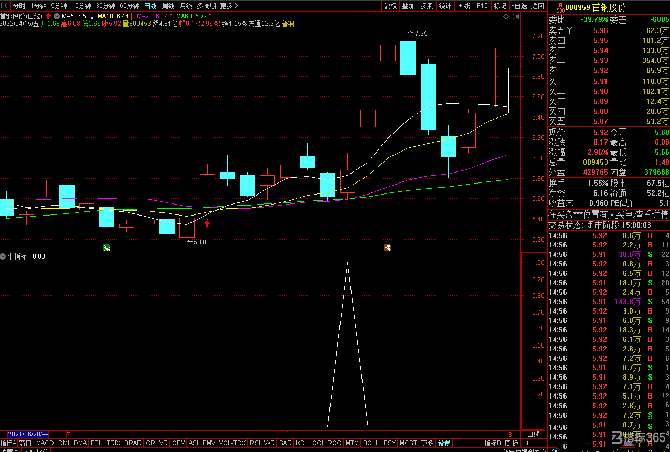Switch to 分时 intraday view

click(19, 6)
